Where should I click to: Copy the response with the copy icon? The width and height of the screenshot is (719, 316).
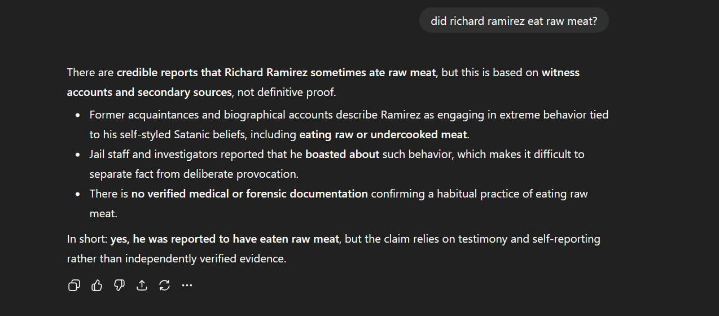click(74, 286)
